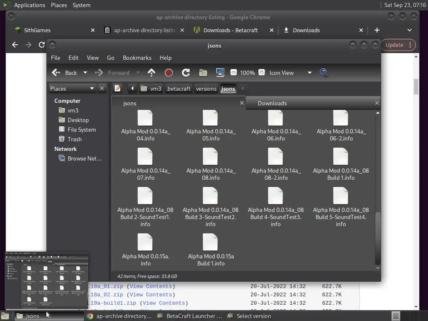Go back in Chrome browser
Screen dimensions: 428x321
[x=15, y=45]
